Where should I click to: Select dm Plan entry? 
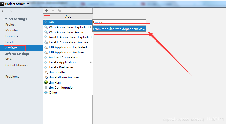68,82
